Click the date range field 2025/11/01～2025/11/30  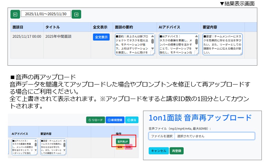tap(46, 14)
